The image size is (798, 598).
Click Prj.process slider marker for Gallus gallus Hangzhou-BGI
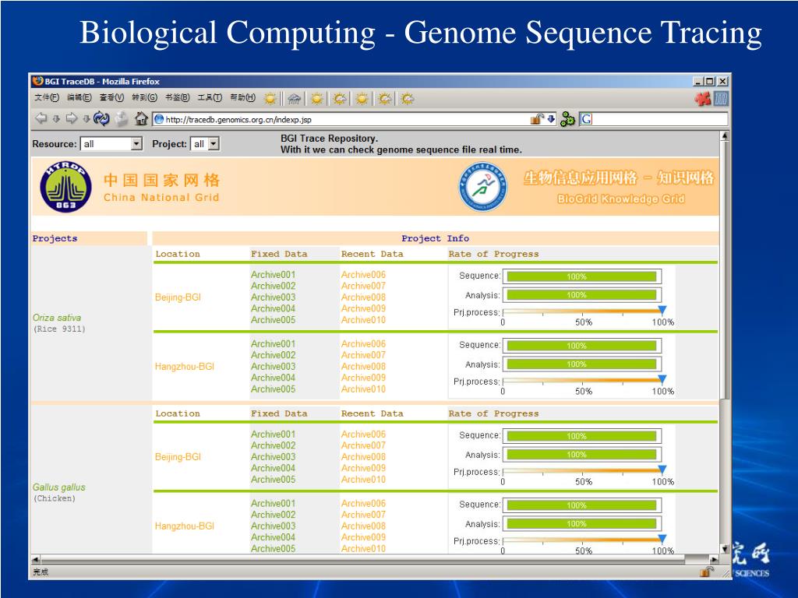click(662, 539)
